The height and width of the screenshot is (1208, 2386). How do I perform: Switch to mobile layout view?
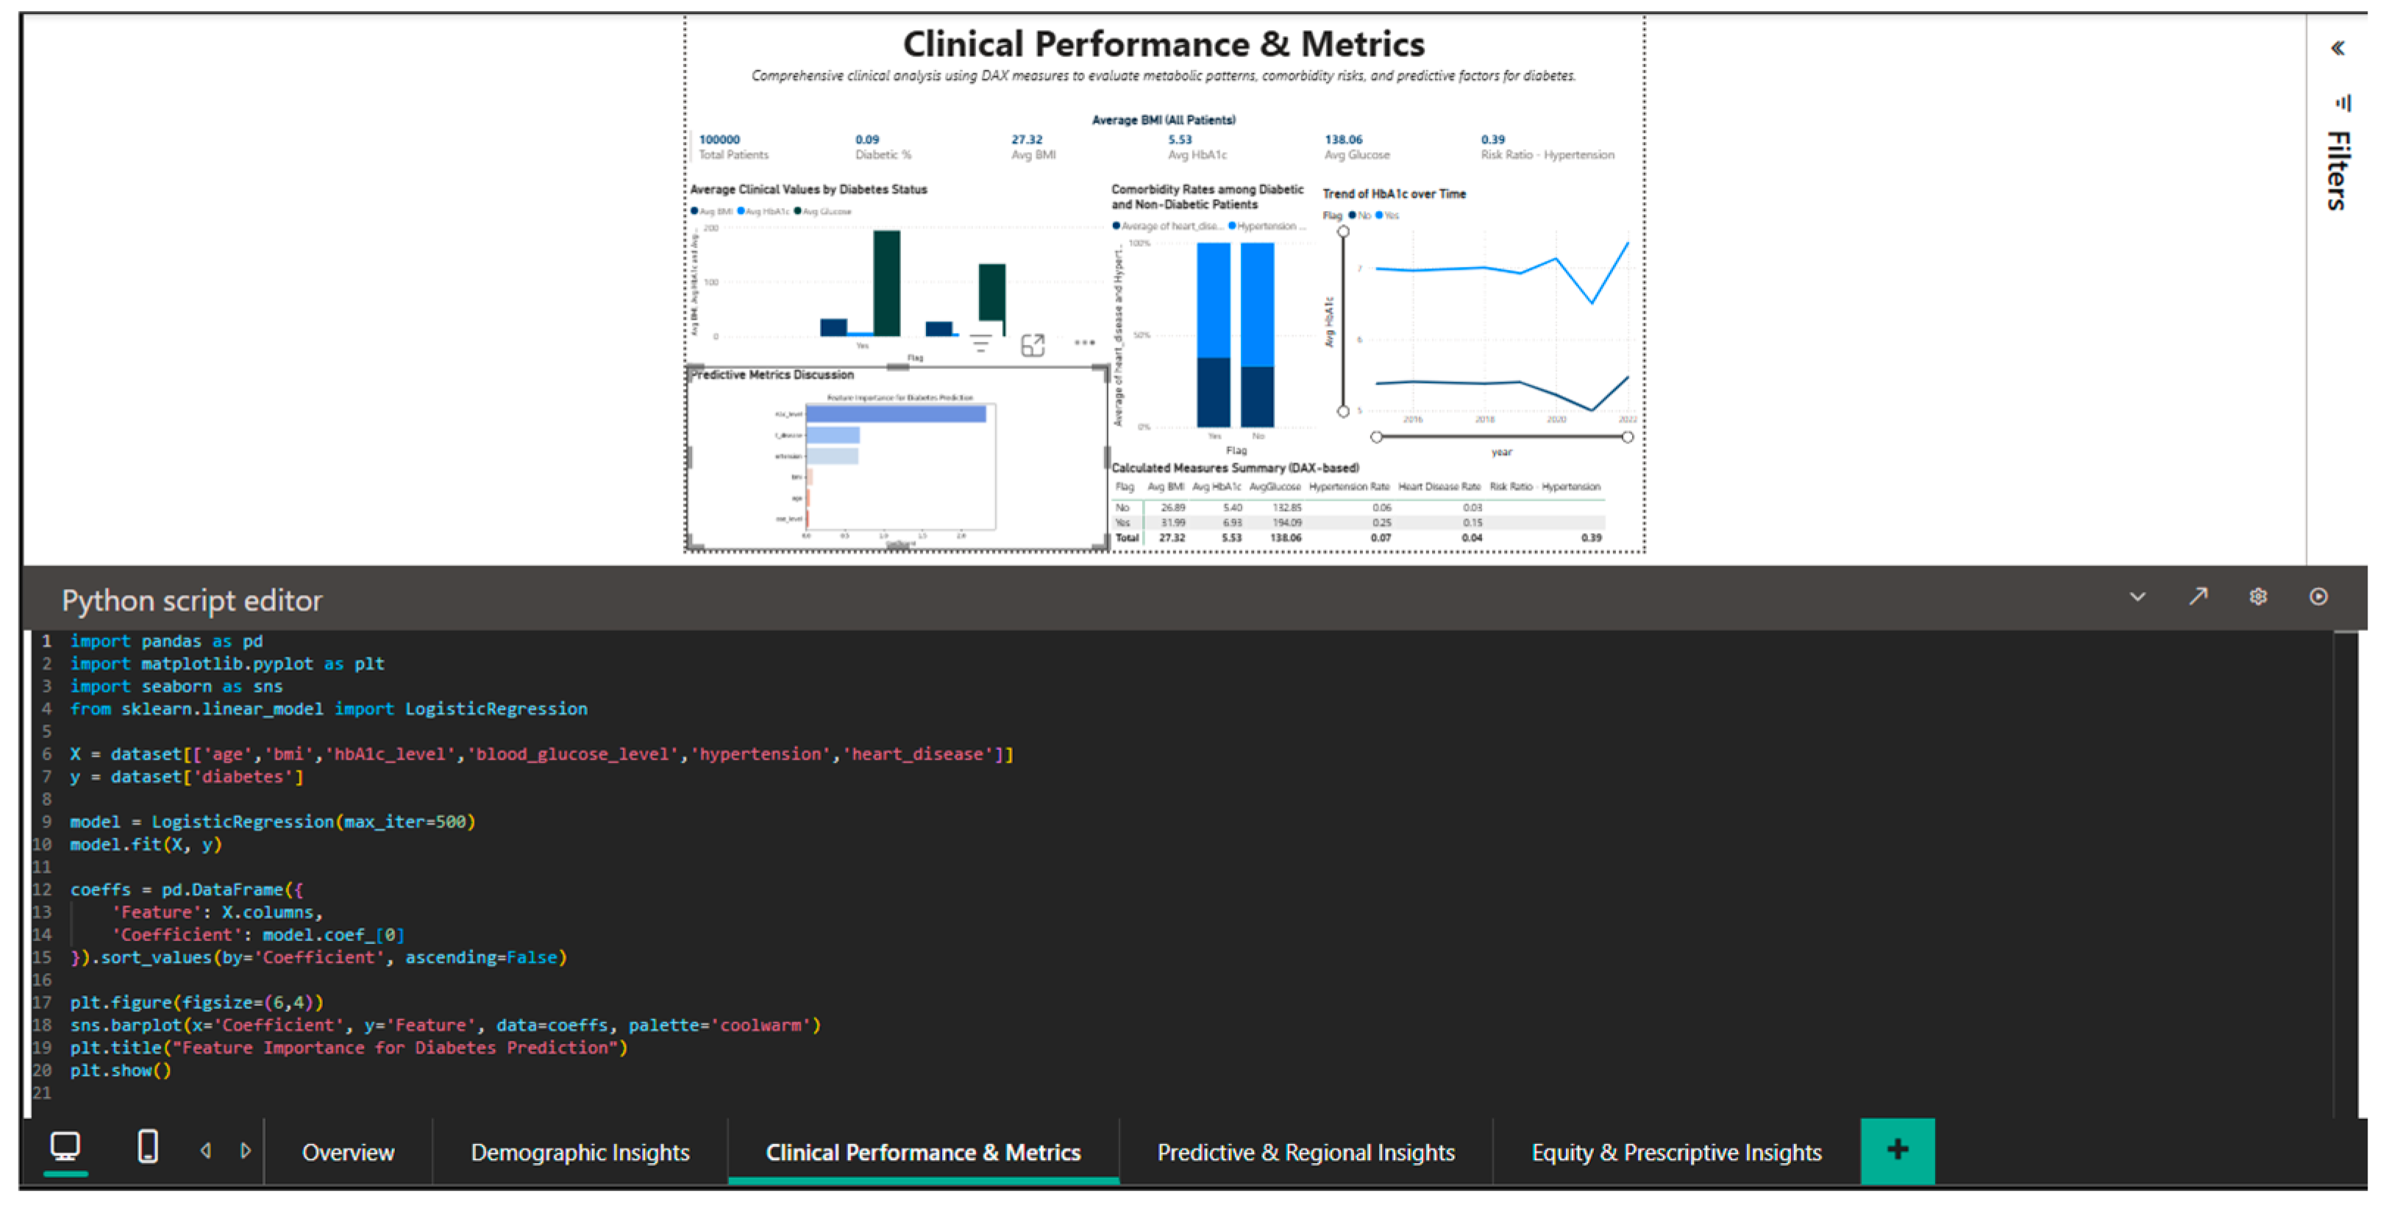(147, 1147)
